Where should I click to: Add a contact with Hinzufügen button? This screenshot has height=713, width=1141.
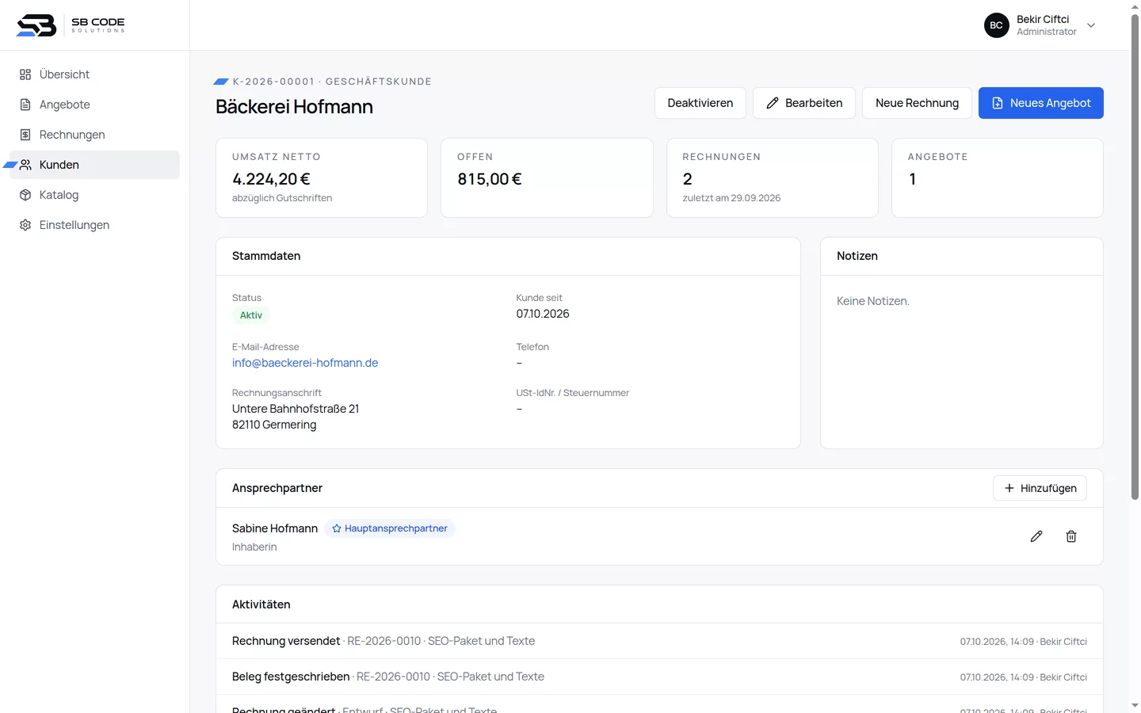click(1040, 488)
